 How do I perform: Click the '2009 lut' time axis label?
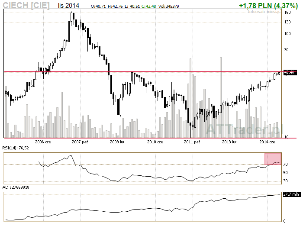117,142
